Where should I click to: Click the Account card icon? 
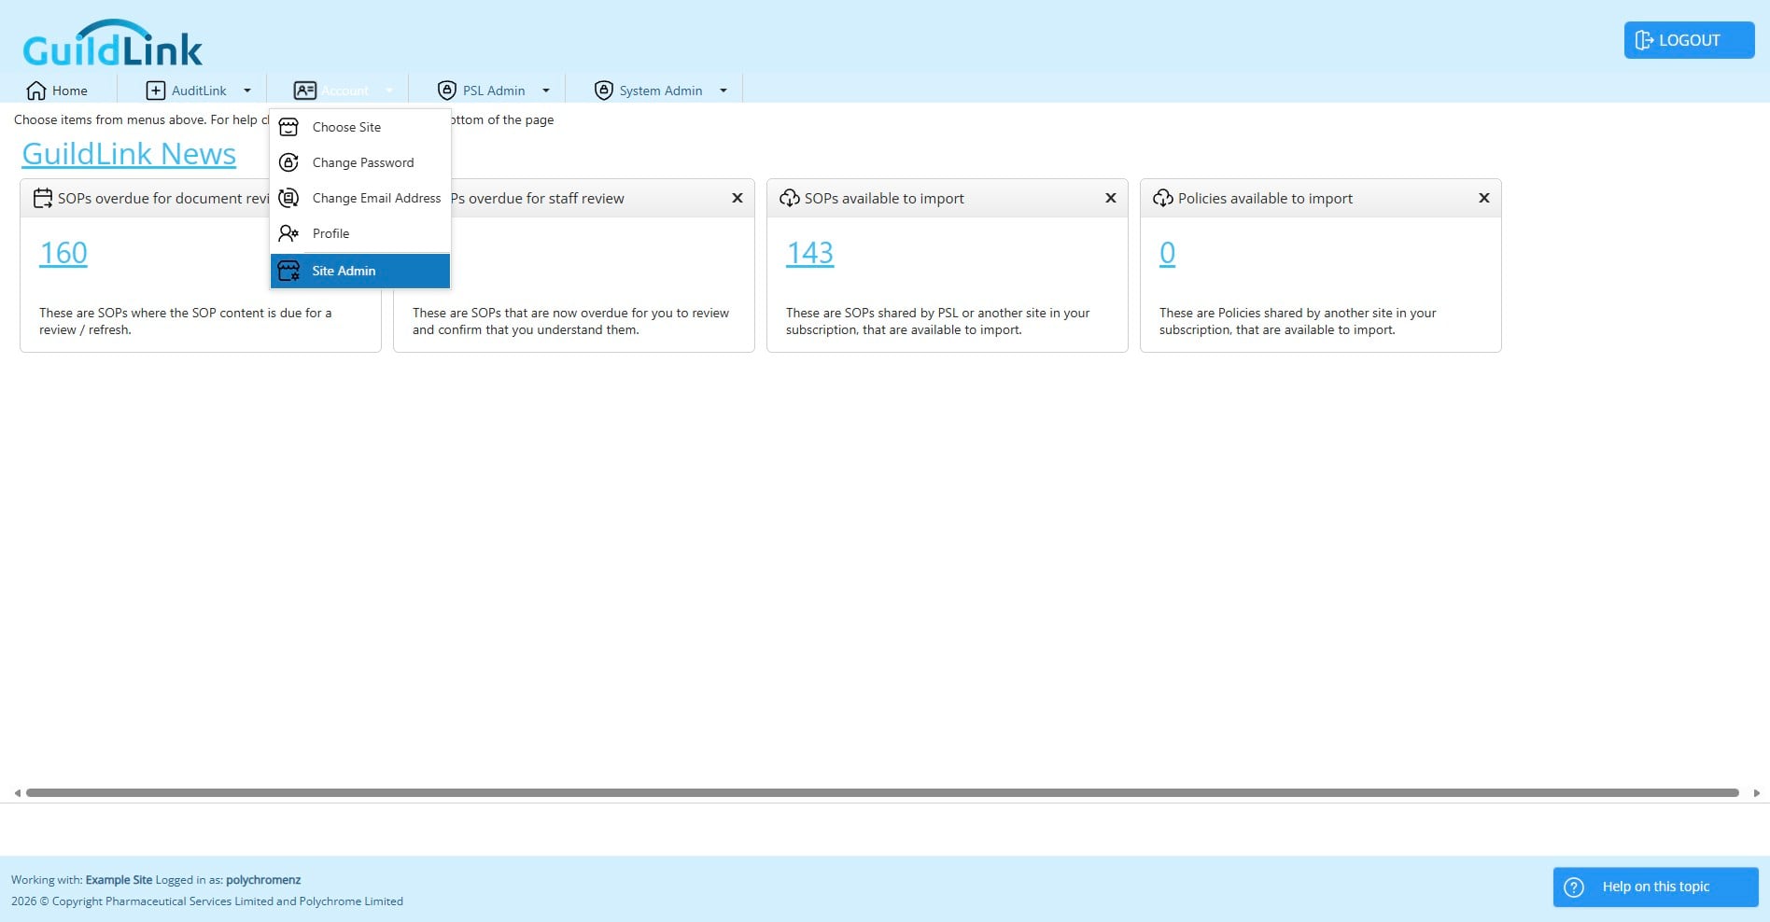[305, 91]
